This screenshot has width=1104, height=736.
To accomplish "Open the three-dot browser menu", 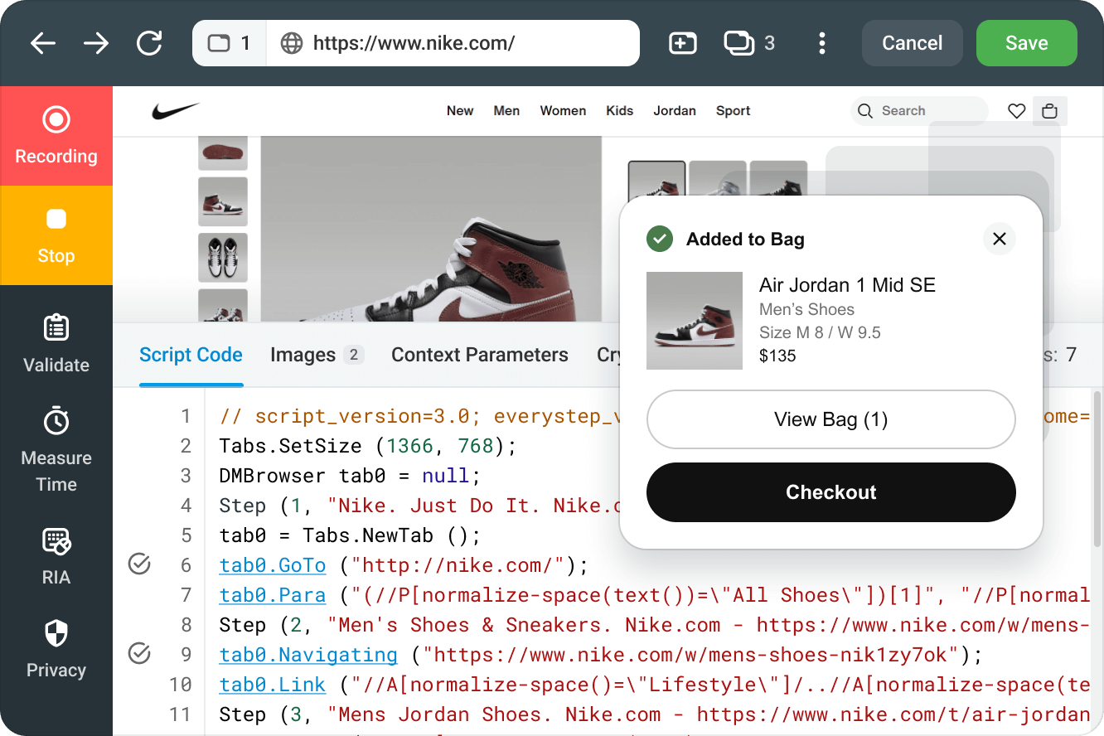I will click(822, 43).
